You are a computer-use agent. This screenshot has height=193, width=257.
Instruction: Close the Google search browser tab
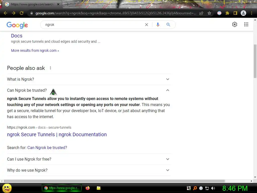58,4
